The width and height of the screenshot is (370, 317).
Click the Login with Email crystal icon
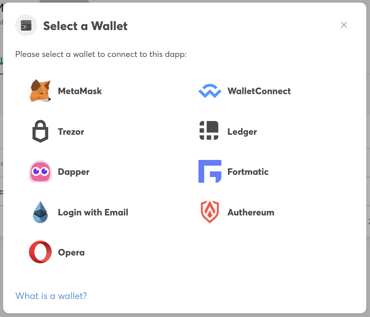[40, 212]
